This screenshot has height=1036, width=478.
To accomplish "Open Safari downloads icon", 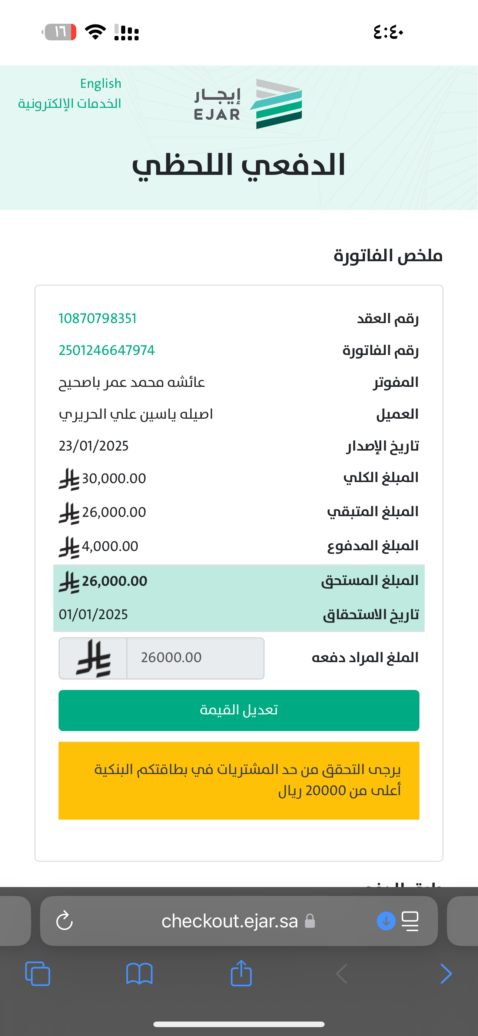I will point(386,920).
